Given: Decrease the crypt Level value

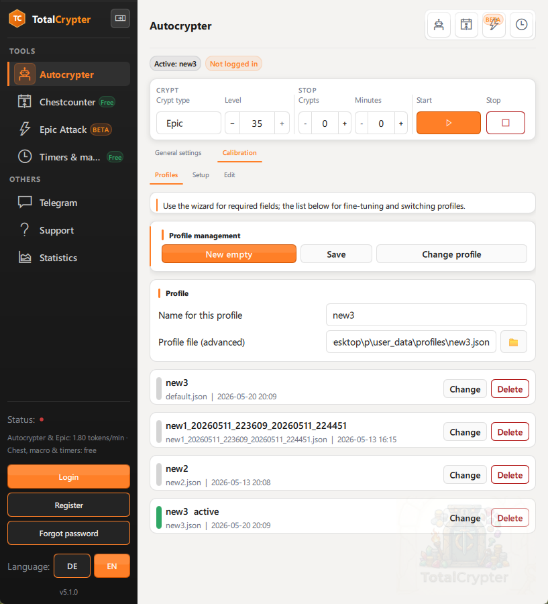Looking at the screenshot, I should (x=232, y=123).
